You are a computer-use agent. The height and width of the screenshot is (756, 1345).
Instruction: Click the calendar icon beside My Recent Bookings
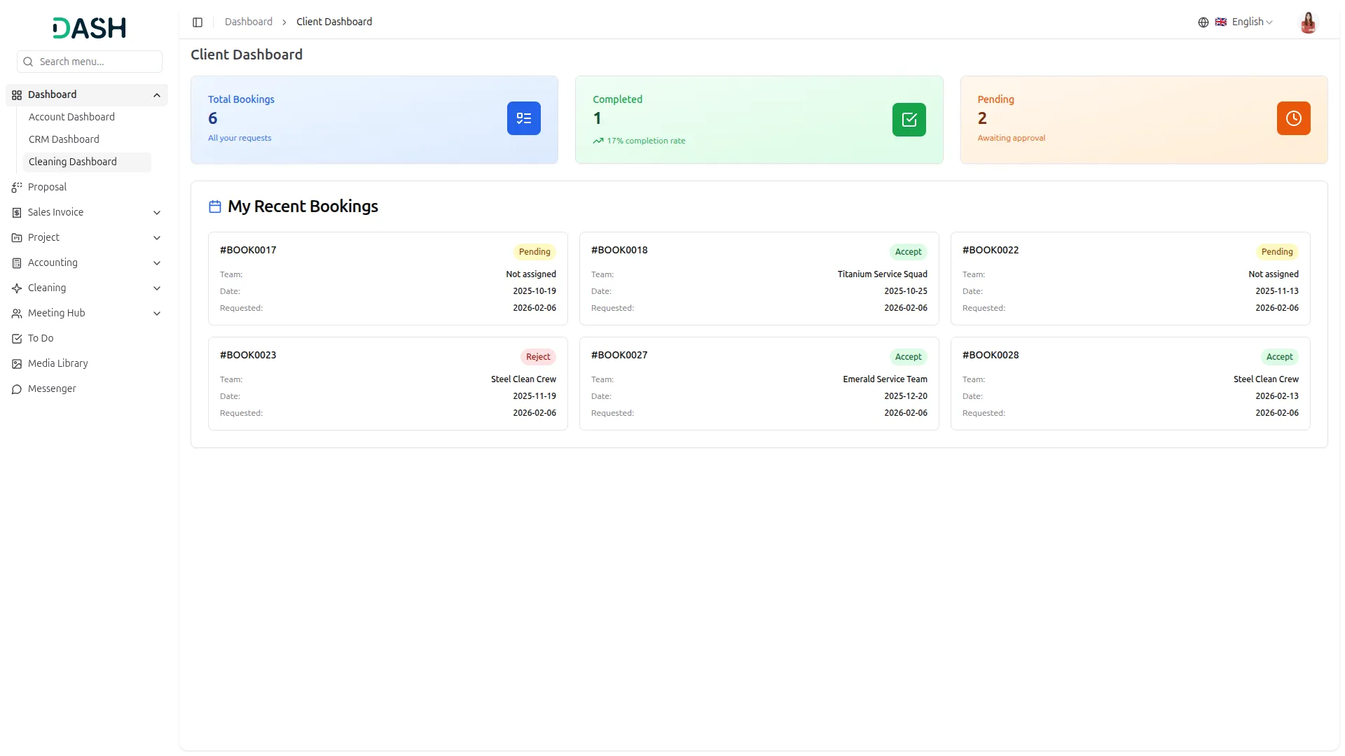click(215, 206)
